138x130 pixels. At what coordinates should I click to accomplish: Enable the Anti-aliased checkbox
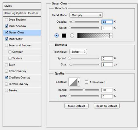click(86, 82)
